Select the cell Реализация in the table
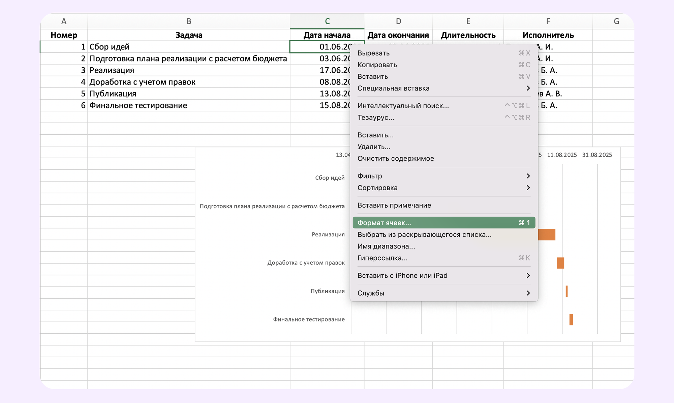674x403 pixels. pyautogui.click(x=189, y=70)
